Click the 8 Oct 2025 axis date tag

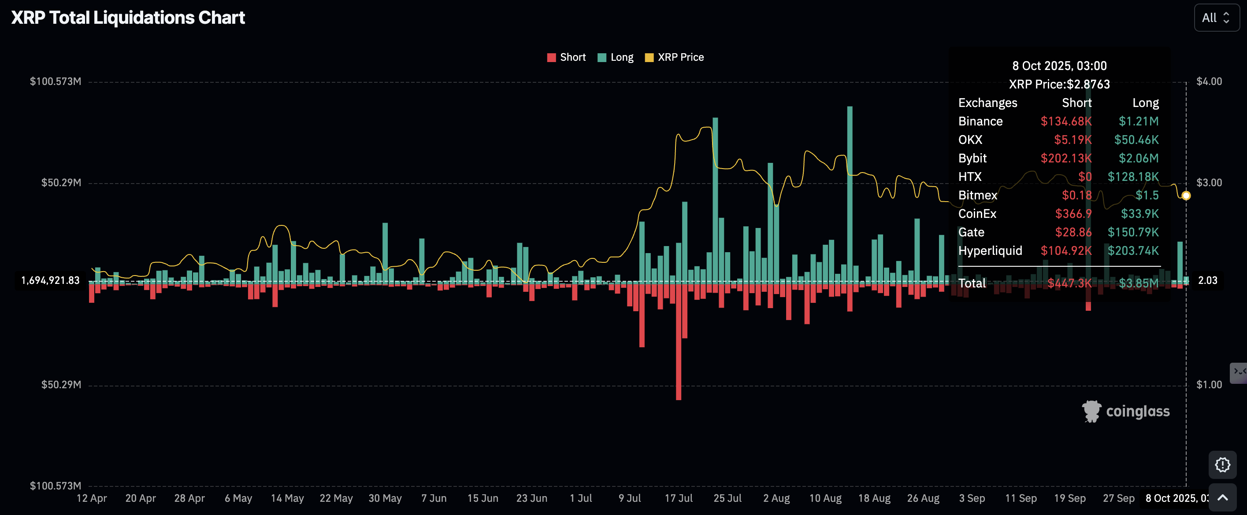click(x=1176, y=498)
